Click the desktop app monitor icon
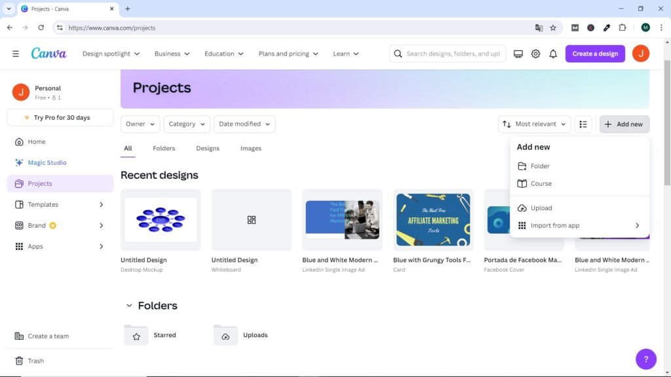 (x=518, y=54)
